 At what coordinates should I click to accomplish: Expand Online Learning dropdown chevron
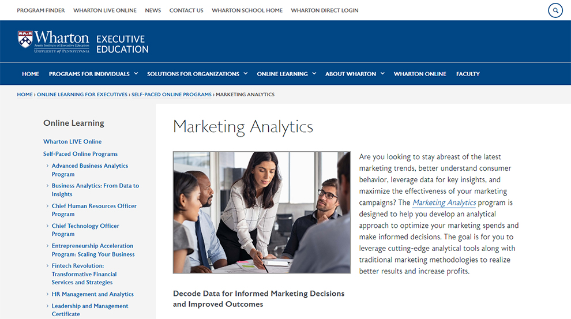tap(314, 74)
